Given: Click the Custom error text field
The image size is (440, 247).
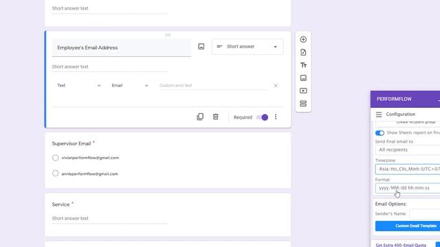Looking at the screenshot, I should [213, 85].
